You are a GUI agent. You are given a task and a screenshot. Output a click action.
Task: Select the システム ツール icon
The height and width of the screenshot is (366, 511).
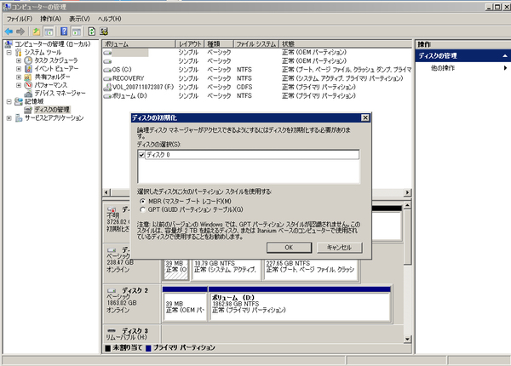click(x=19, y=53)
